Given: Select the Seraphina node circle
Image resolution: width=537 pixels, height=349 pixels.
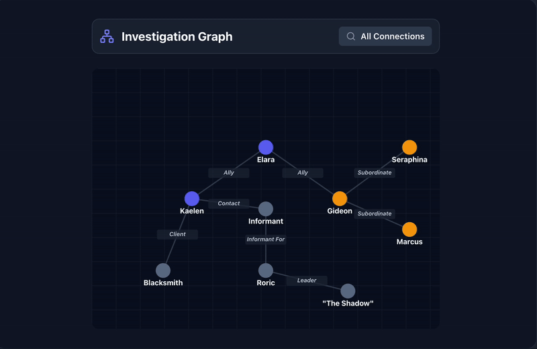Looking at the screenshot, I should coord(409,147).
